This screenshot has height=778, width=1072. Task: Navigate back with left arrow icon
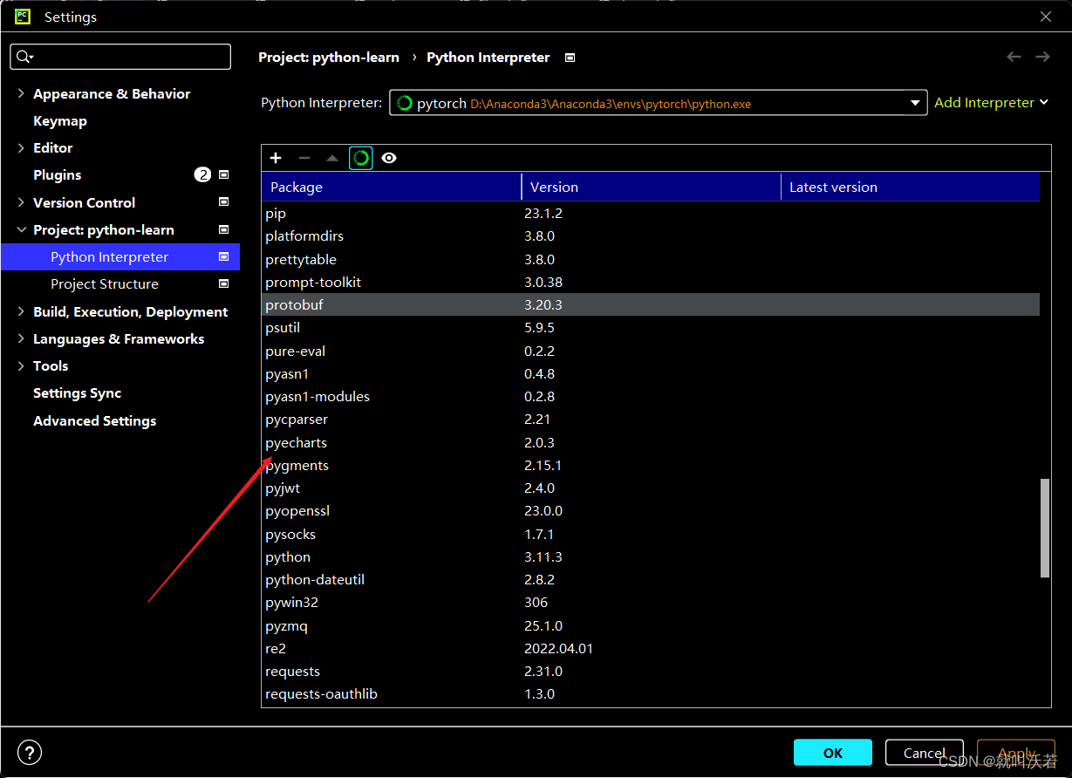1014,57
